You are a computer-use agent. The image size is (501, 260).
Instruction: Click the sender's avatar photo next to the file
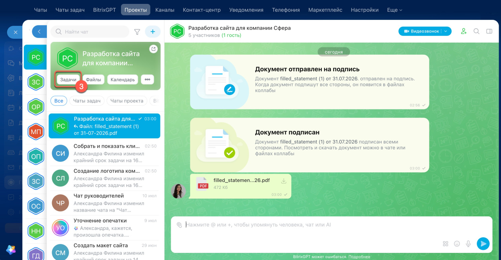[178, 191]
